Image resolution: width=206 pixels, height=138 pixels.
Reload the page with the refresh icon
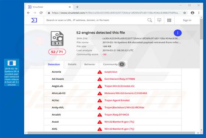click(x=41, y=13)
